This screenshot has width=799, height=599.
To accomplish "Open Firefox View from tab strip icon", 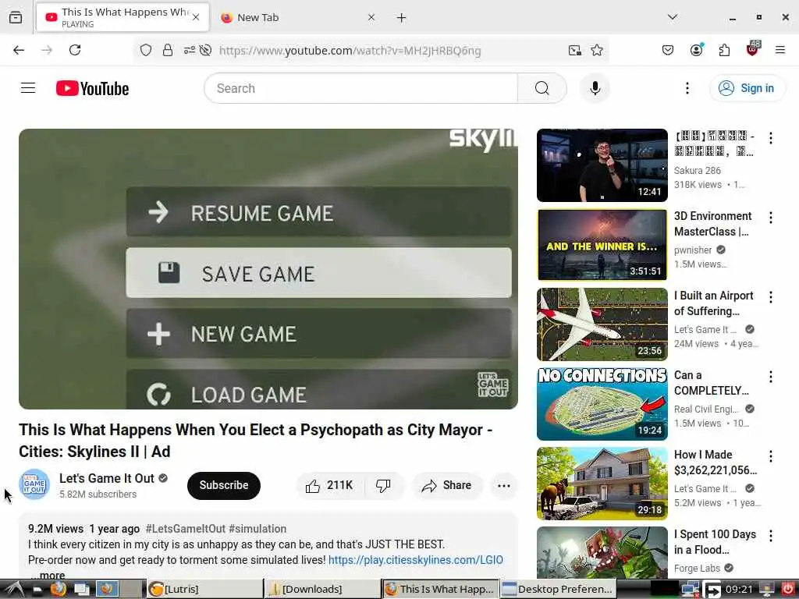I will (x=16, y=18).
